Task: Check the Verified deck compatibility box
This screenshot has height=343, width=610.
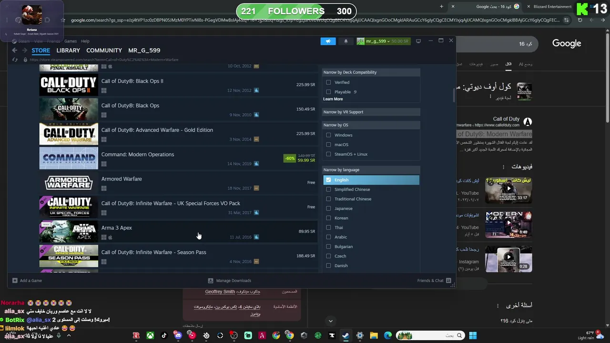Action: click(x=328, y=82)
